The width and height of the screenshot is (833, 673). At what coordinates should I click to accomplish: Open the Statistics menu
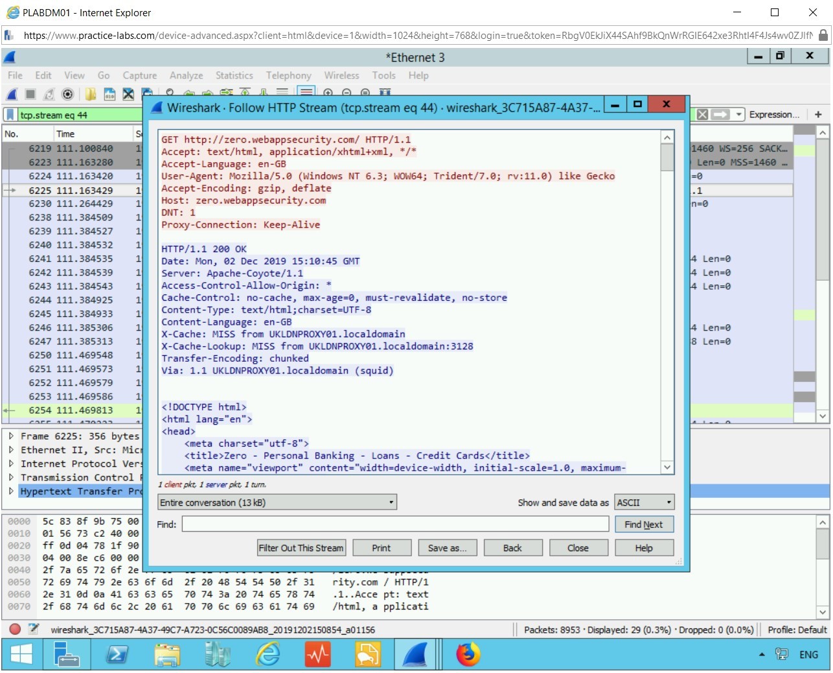(x=234, y=75)
